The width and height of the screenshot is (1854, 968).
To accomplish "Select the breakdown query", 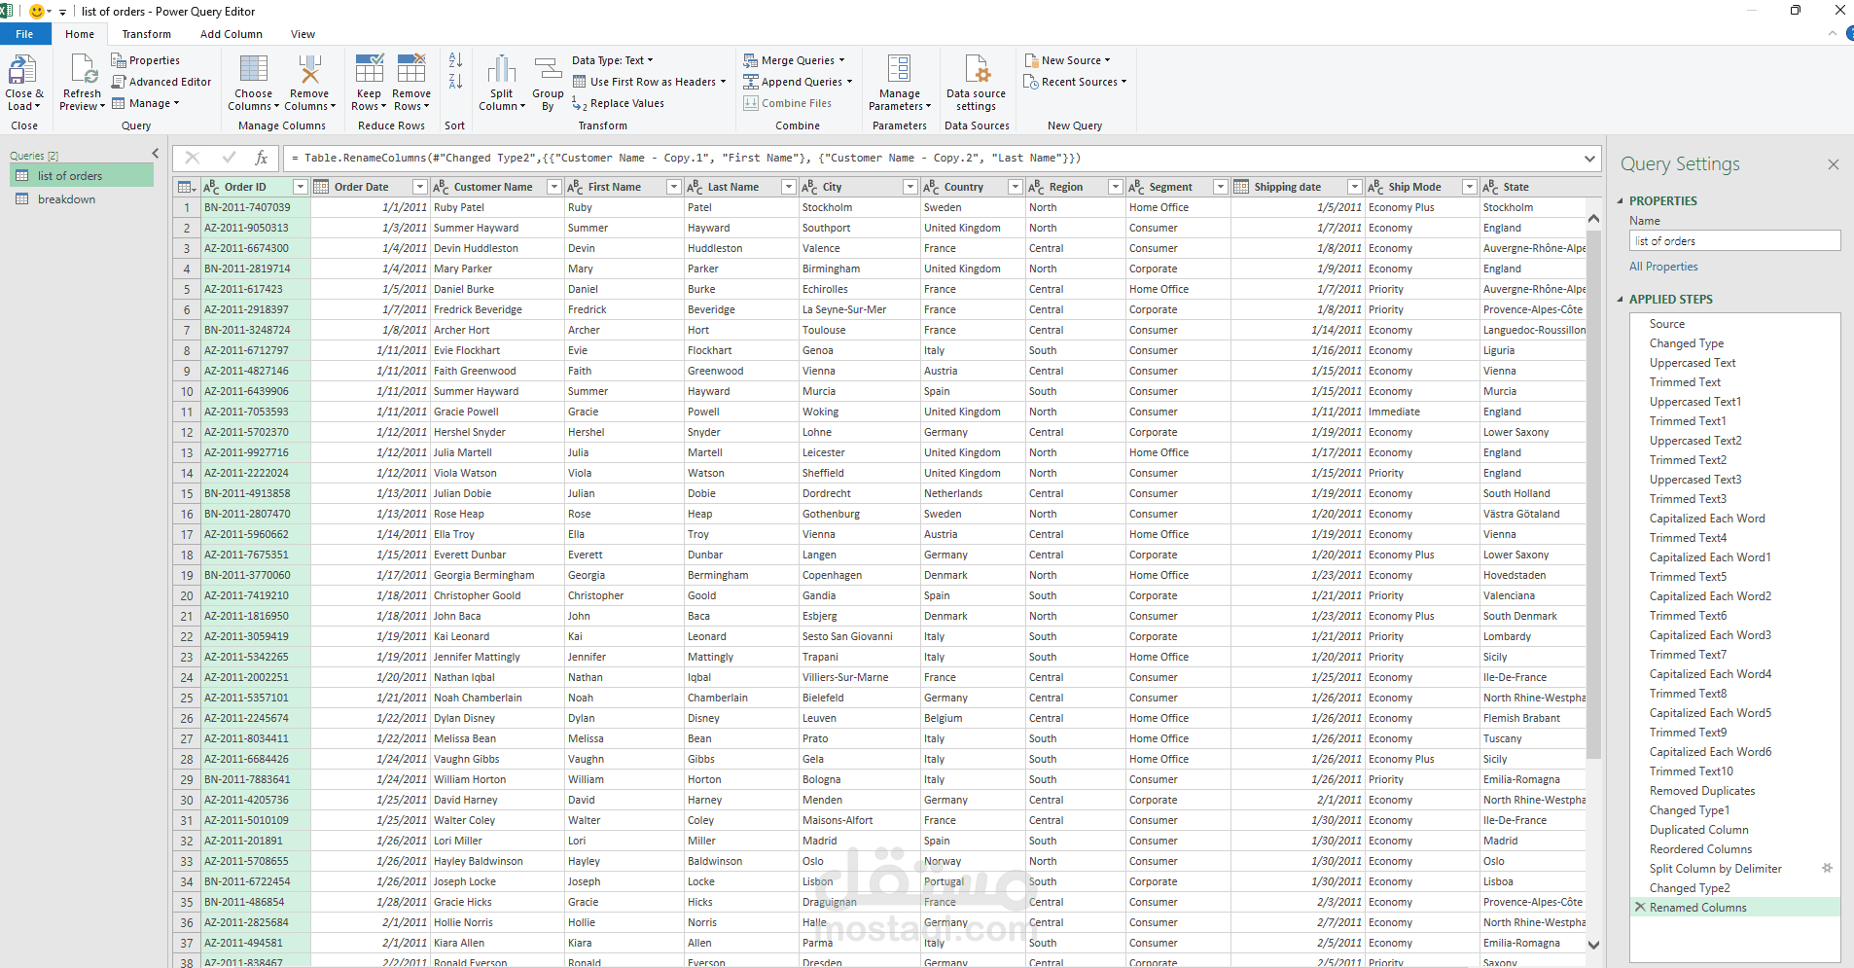I will 82,199.
